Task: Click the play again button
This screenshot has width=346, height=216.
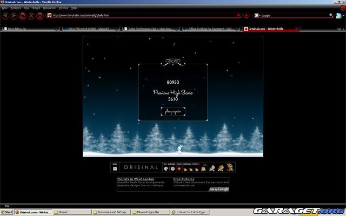Action: pyautogui.click(x=173, y=112)
